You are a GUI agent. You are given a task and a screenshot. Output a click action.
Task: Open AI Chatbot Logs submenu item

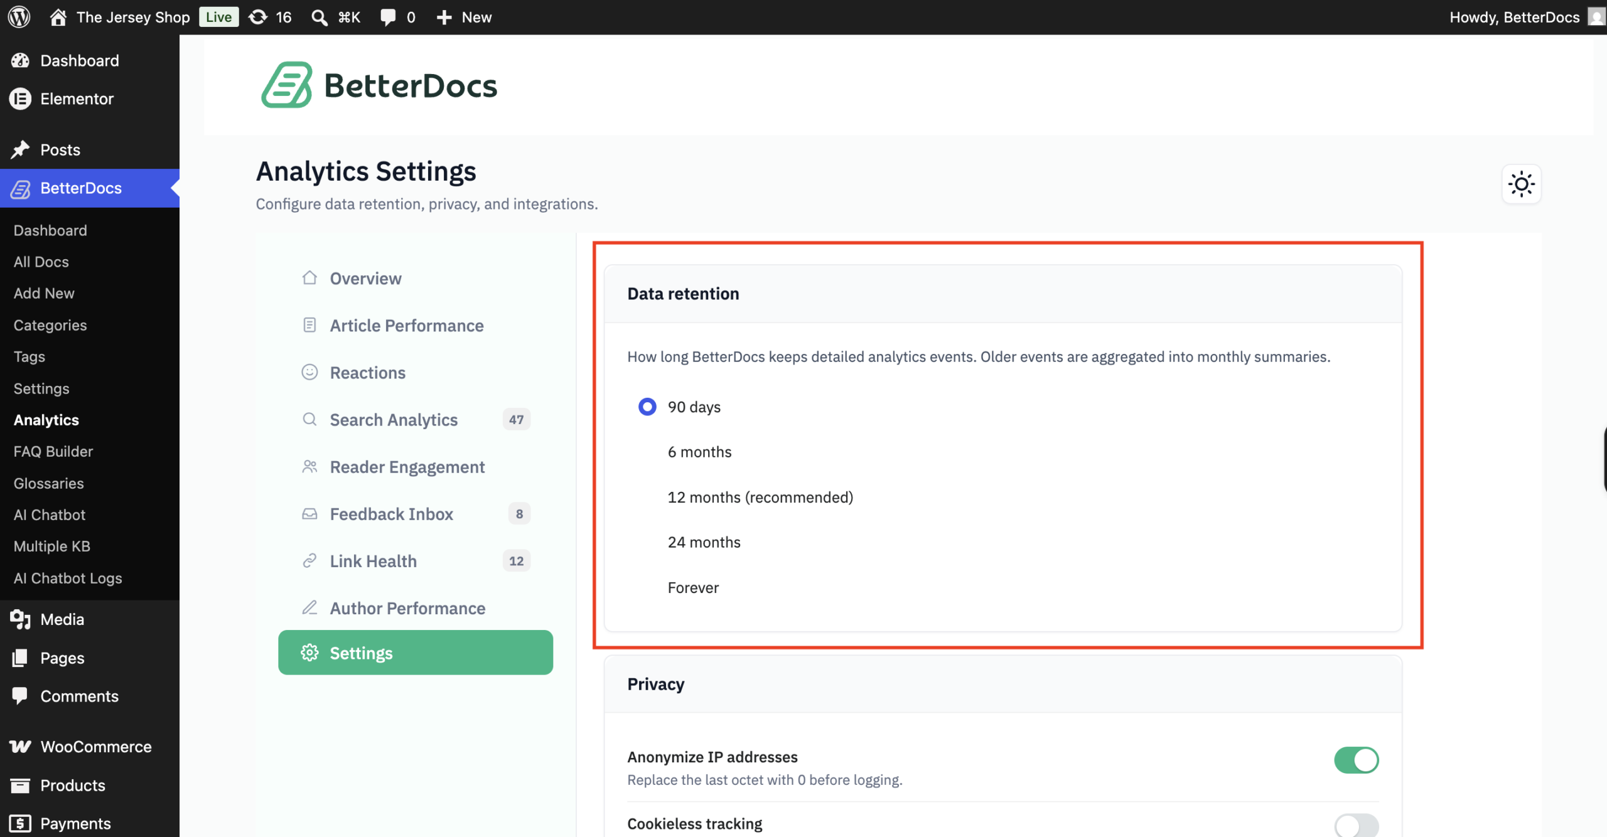(x=68, y=578)
